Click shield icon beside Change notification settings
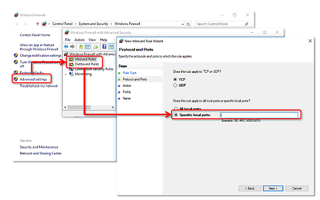 [16, 55]
